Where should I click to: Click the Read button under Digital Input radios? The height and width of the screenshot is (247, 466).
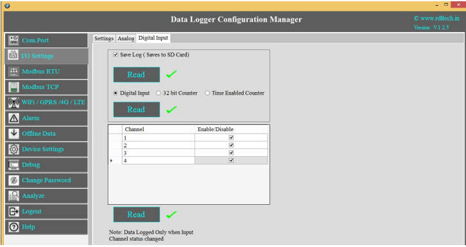(x=137, y=109)
